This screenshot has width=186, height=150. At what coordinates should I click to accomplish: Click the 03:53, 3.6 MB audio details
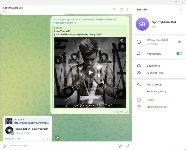pos(23,133)
